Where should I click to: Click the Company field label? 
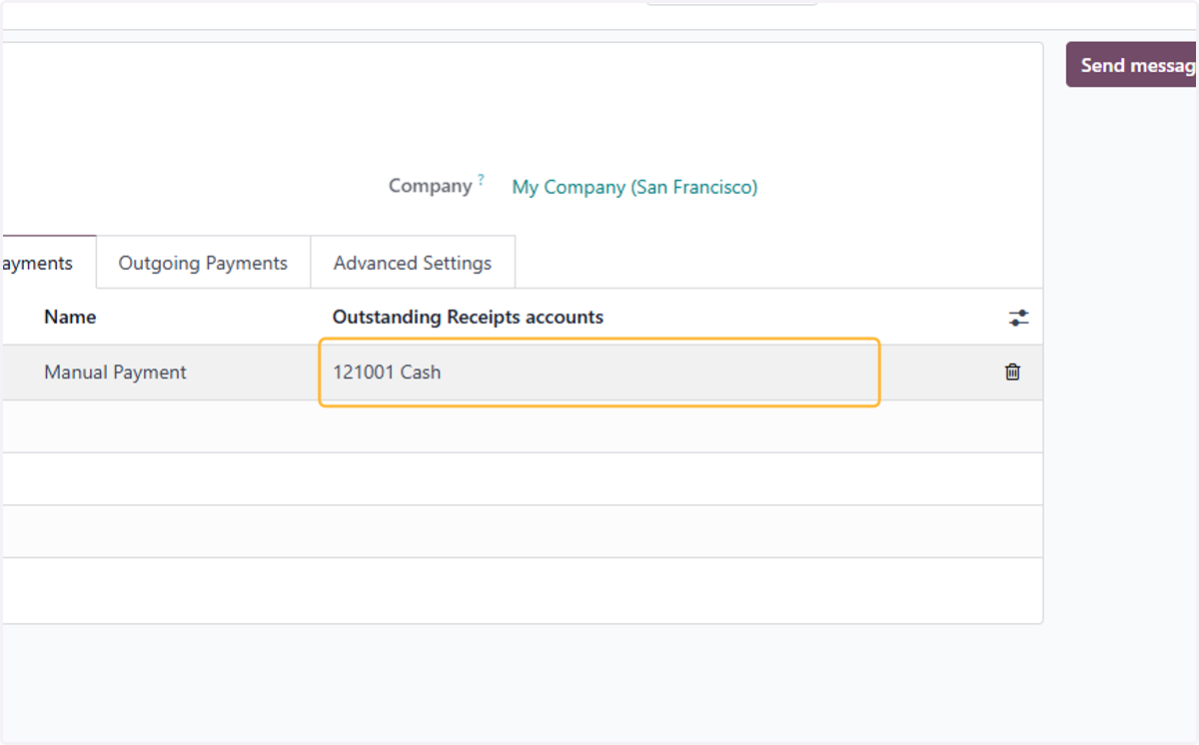[430, 186]
